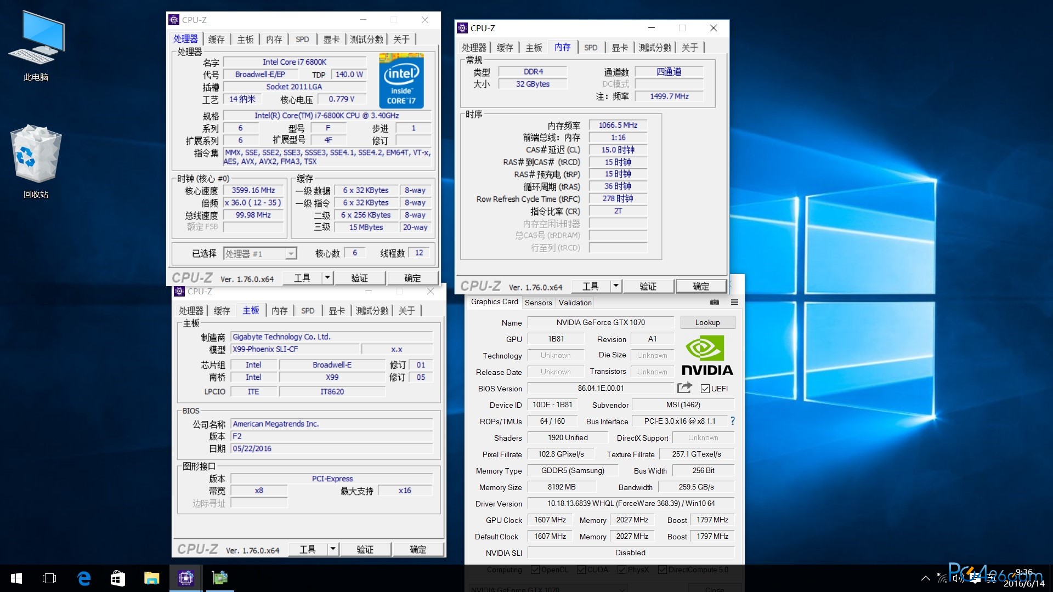Switch to SPD tab in memory CPU-Z window
The image size is (1053, 592).
tap(591, 48)
